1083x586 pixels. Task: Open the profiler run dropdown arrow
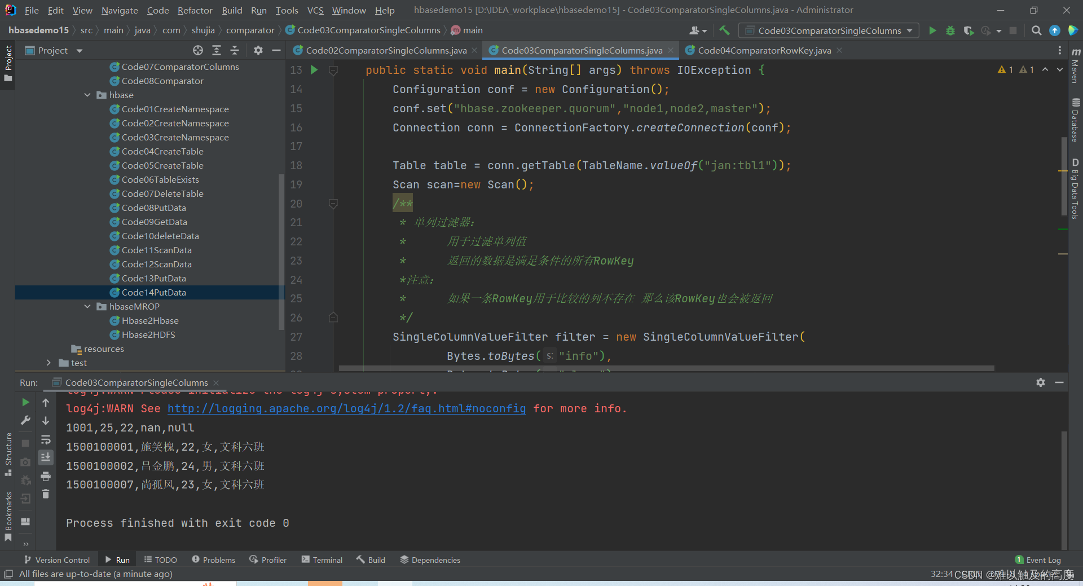[999, 31]
